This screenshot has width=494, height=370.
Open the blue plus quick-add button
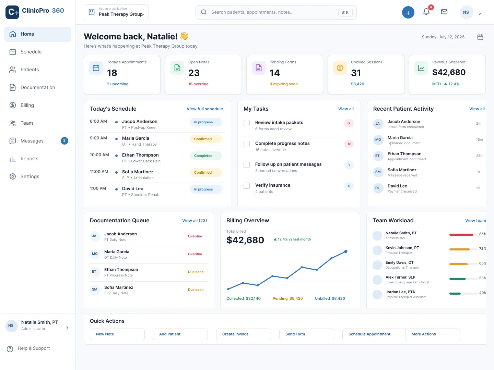tap(408, 13)
